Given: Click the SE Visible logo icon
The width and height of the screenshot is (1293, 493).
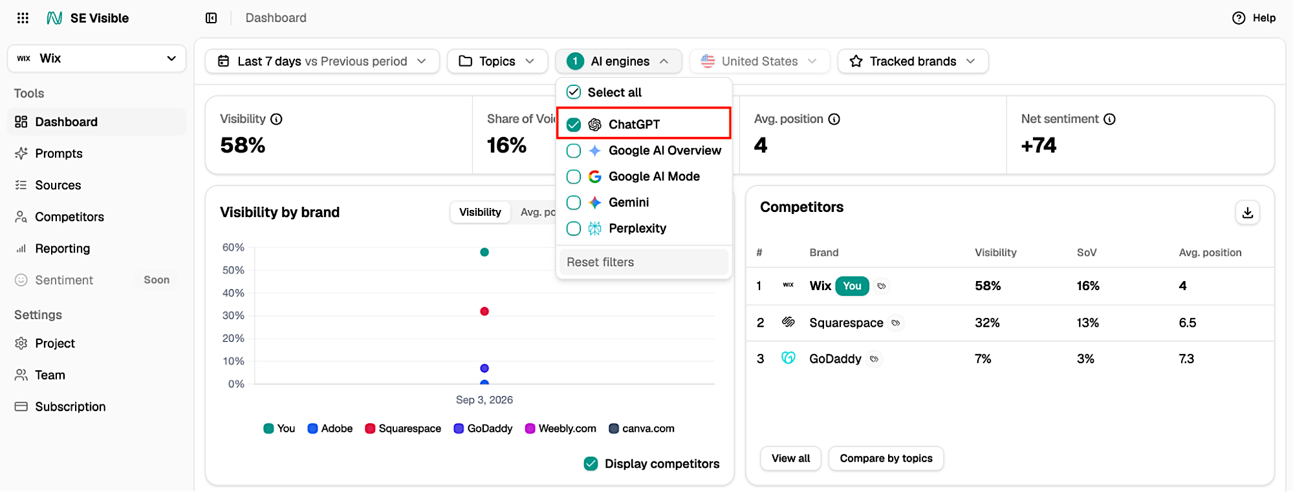Looking at the screenshot, I should (x=55, y=18).
